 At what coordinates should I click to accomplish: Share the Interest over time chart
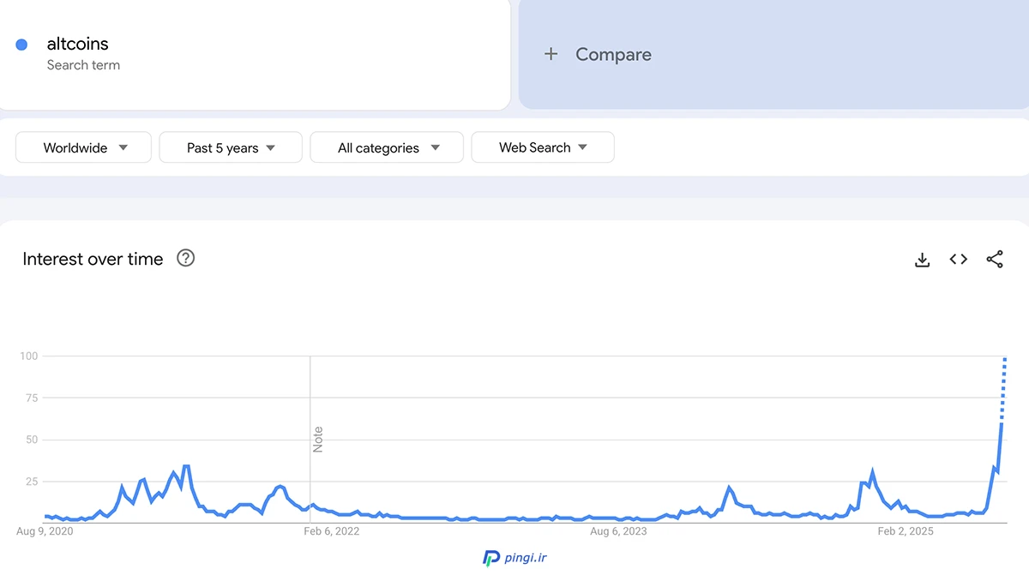coord(995,260)
